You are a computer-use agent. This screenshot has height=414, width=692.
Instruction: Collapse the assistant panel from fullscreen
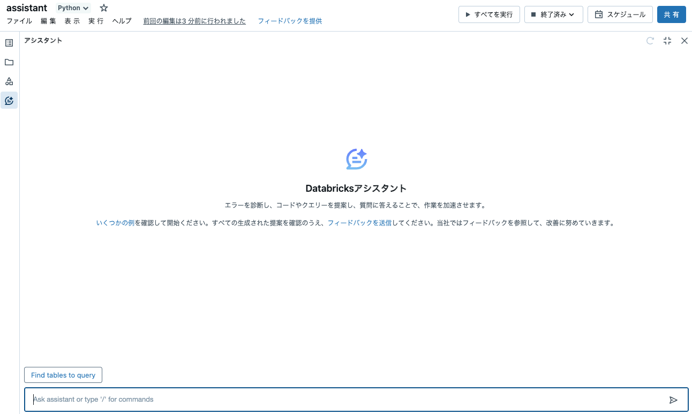(x=667, y=41)
